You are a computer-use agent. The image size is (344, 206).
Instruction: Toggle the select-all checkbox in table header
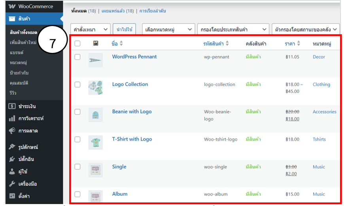pyautogui.click(x=77, y=43)
